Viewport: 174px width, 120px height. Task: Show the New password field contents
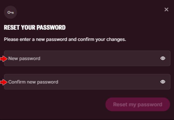[163, 58]
